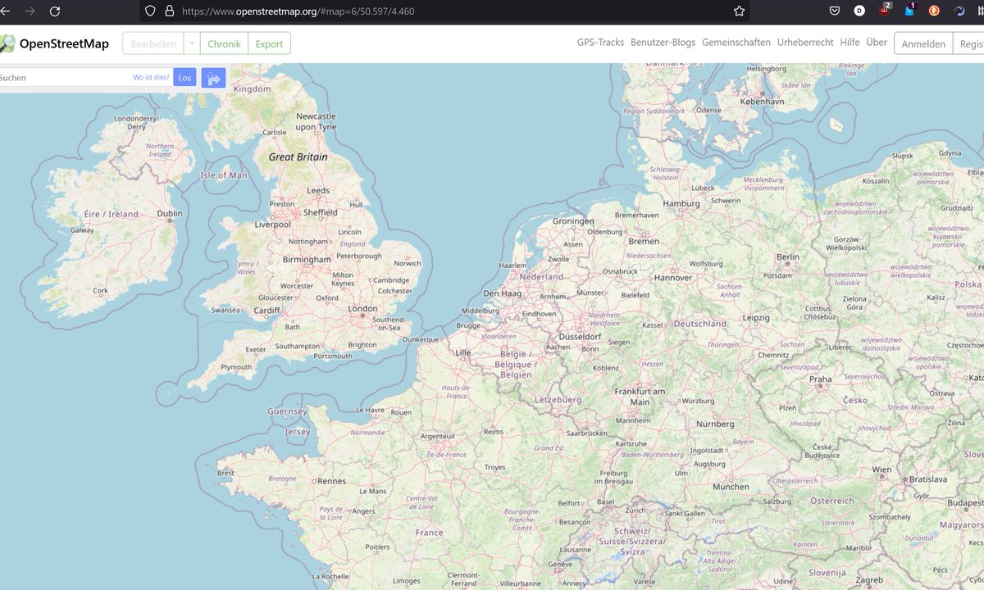Click the Birmingham label on the map
This screenshot has height=590, width=984.
[306, 260]
